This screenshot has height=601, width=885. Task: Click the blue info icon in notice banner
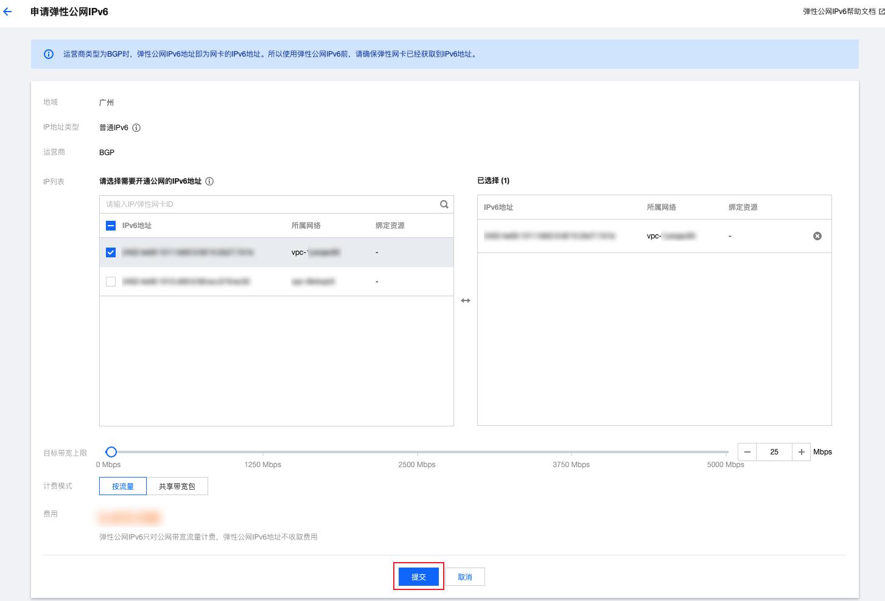click(x=49, y=54)
